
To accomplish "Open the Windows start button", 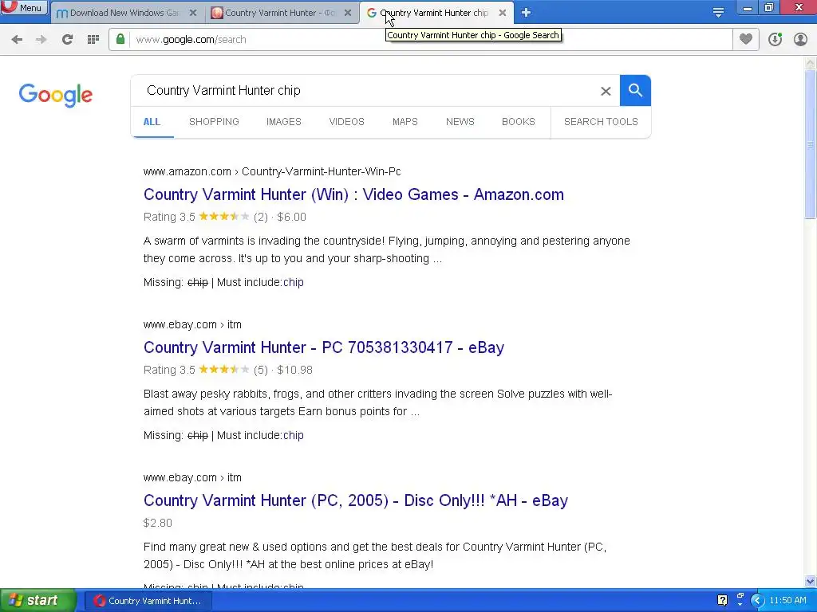I will [38, 601].
